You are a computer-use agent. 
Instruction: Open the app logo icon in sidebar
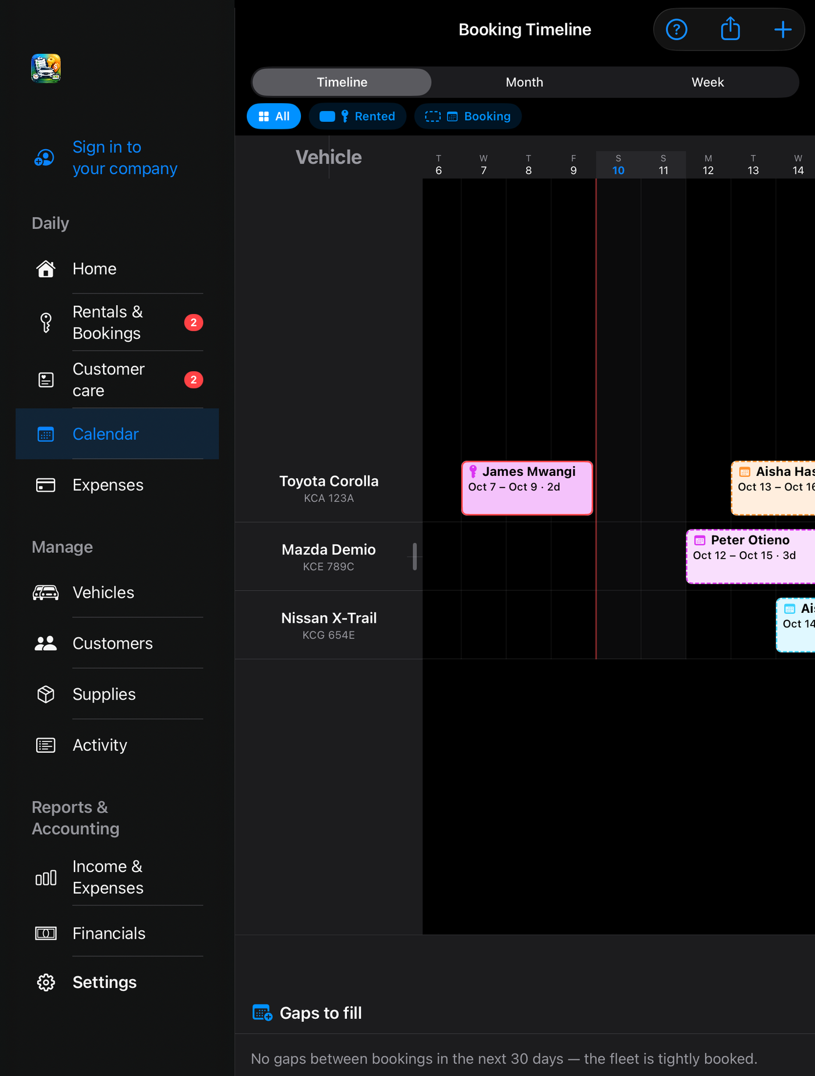coord(46,68)
